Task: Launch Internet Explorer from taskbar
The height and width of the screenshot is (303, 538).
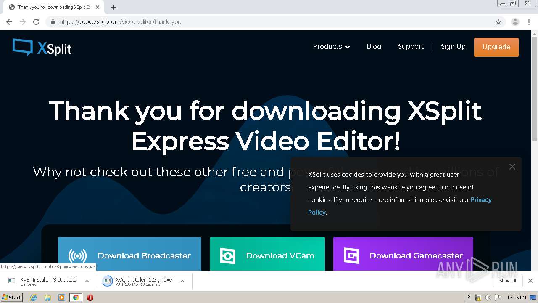Action: click(34, 298)
